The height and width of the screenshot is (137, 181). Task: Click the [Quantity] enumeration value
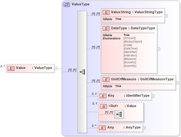130,66
